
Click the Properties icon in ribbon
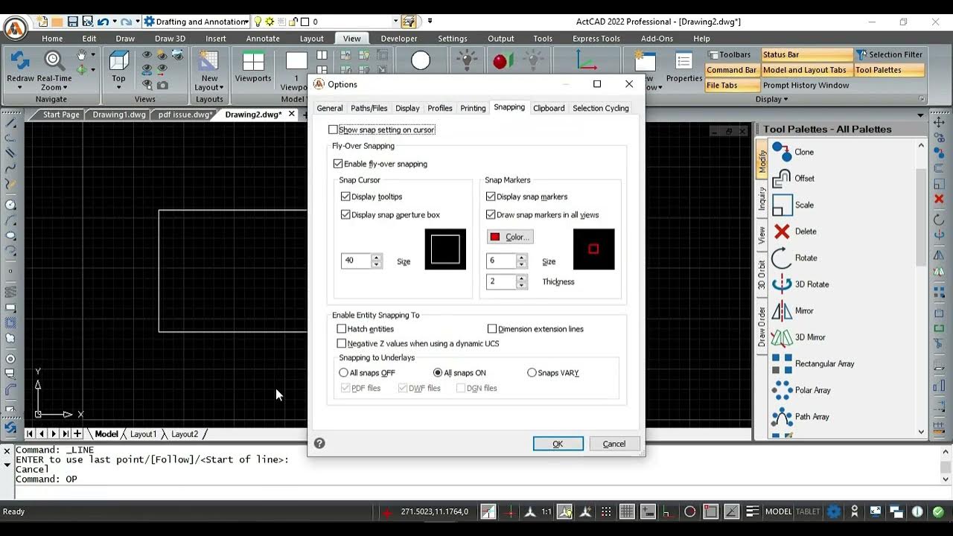(684, 61)
